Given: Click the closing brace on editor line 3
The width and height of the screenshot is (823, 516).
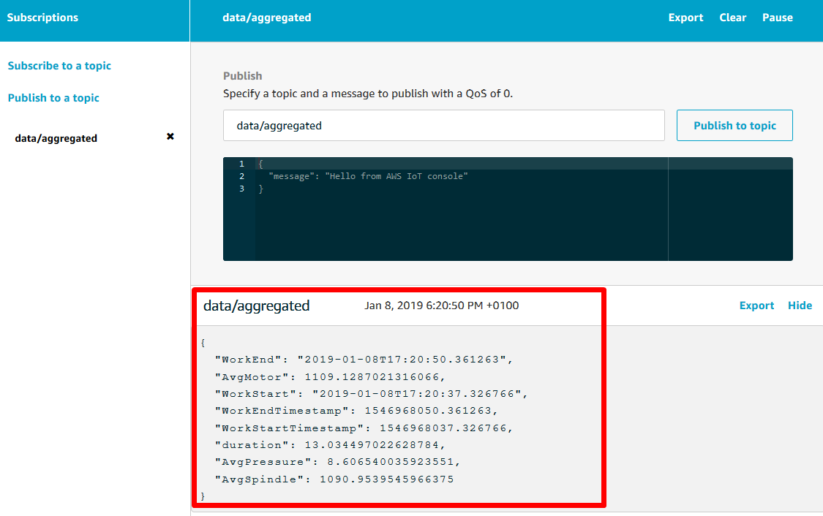Looking at the screenshot, I should 261,189.
